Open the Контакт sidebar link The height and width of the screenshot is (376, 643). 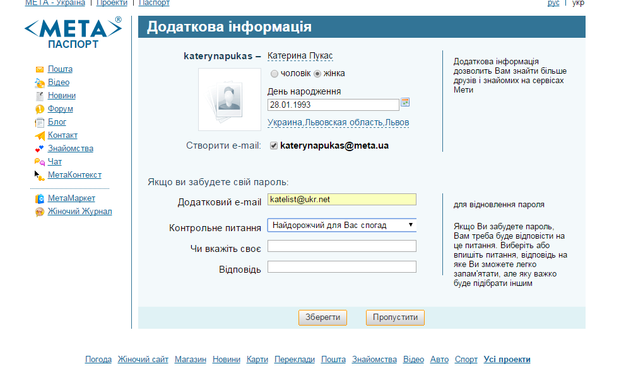(62, 135)
